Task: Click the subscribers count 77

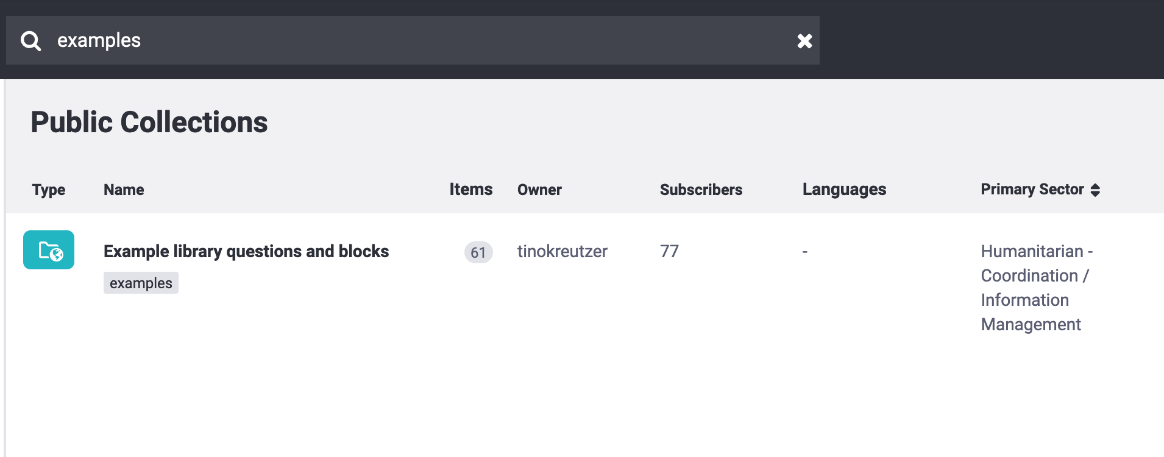Action: click(x=669, y=251)
